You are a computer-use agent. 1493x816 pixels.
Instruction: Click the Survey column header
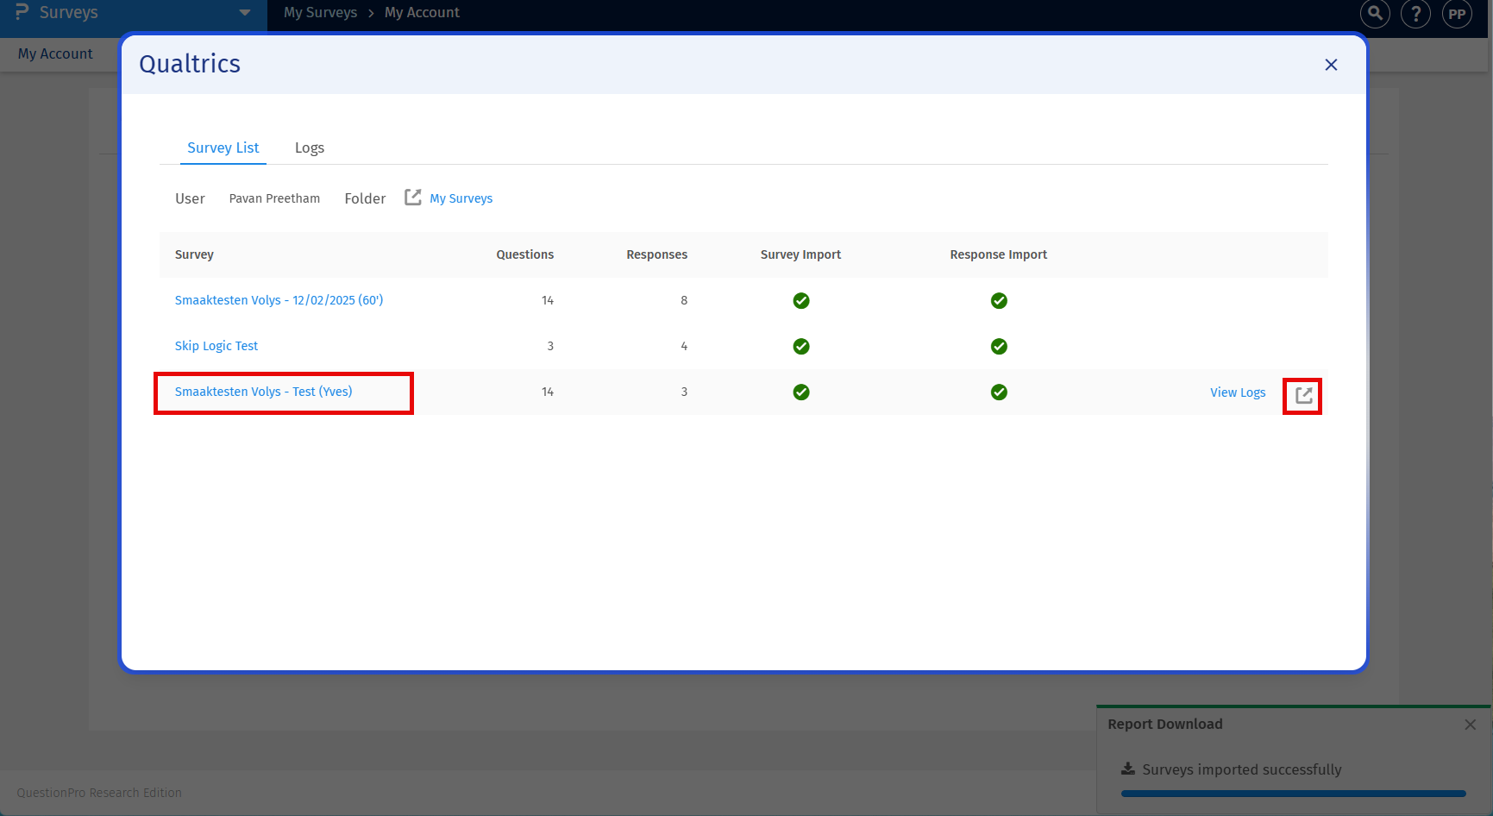click(194, 254)
